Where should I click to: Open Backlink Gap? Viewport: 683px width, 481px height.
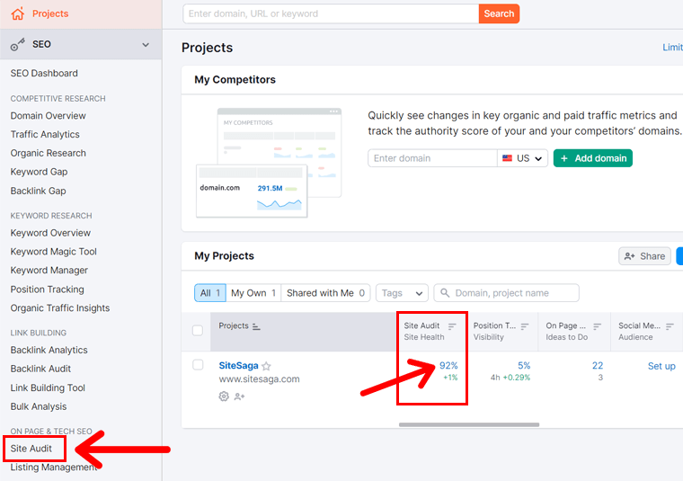(38, 191)
